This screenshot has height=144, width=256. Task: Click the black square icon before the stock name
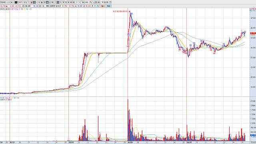tap(16, 2)
